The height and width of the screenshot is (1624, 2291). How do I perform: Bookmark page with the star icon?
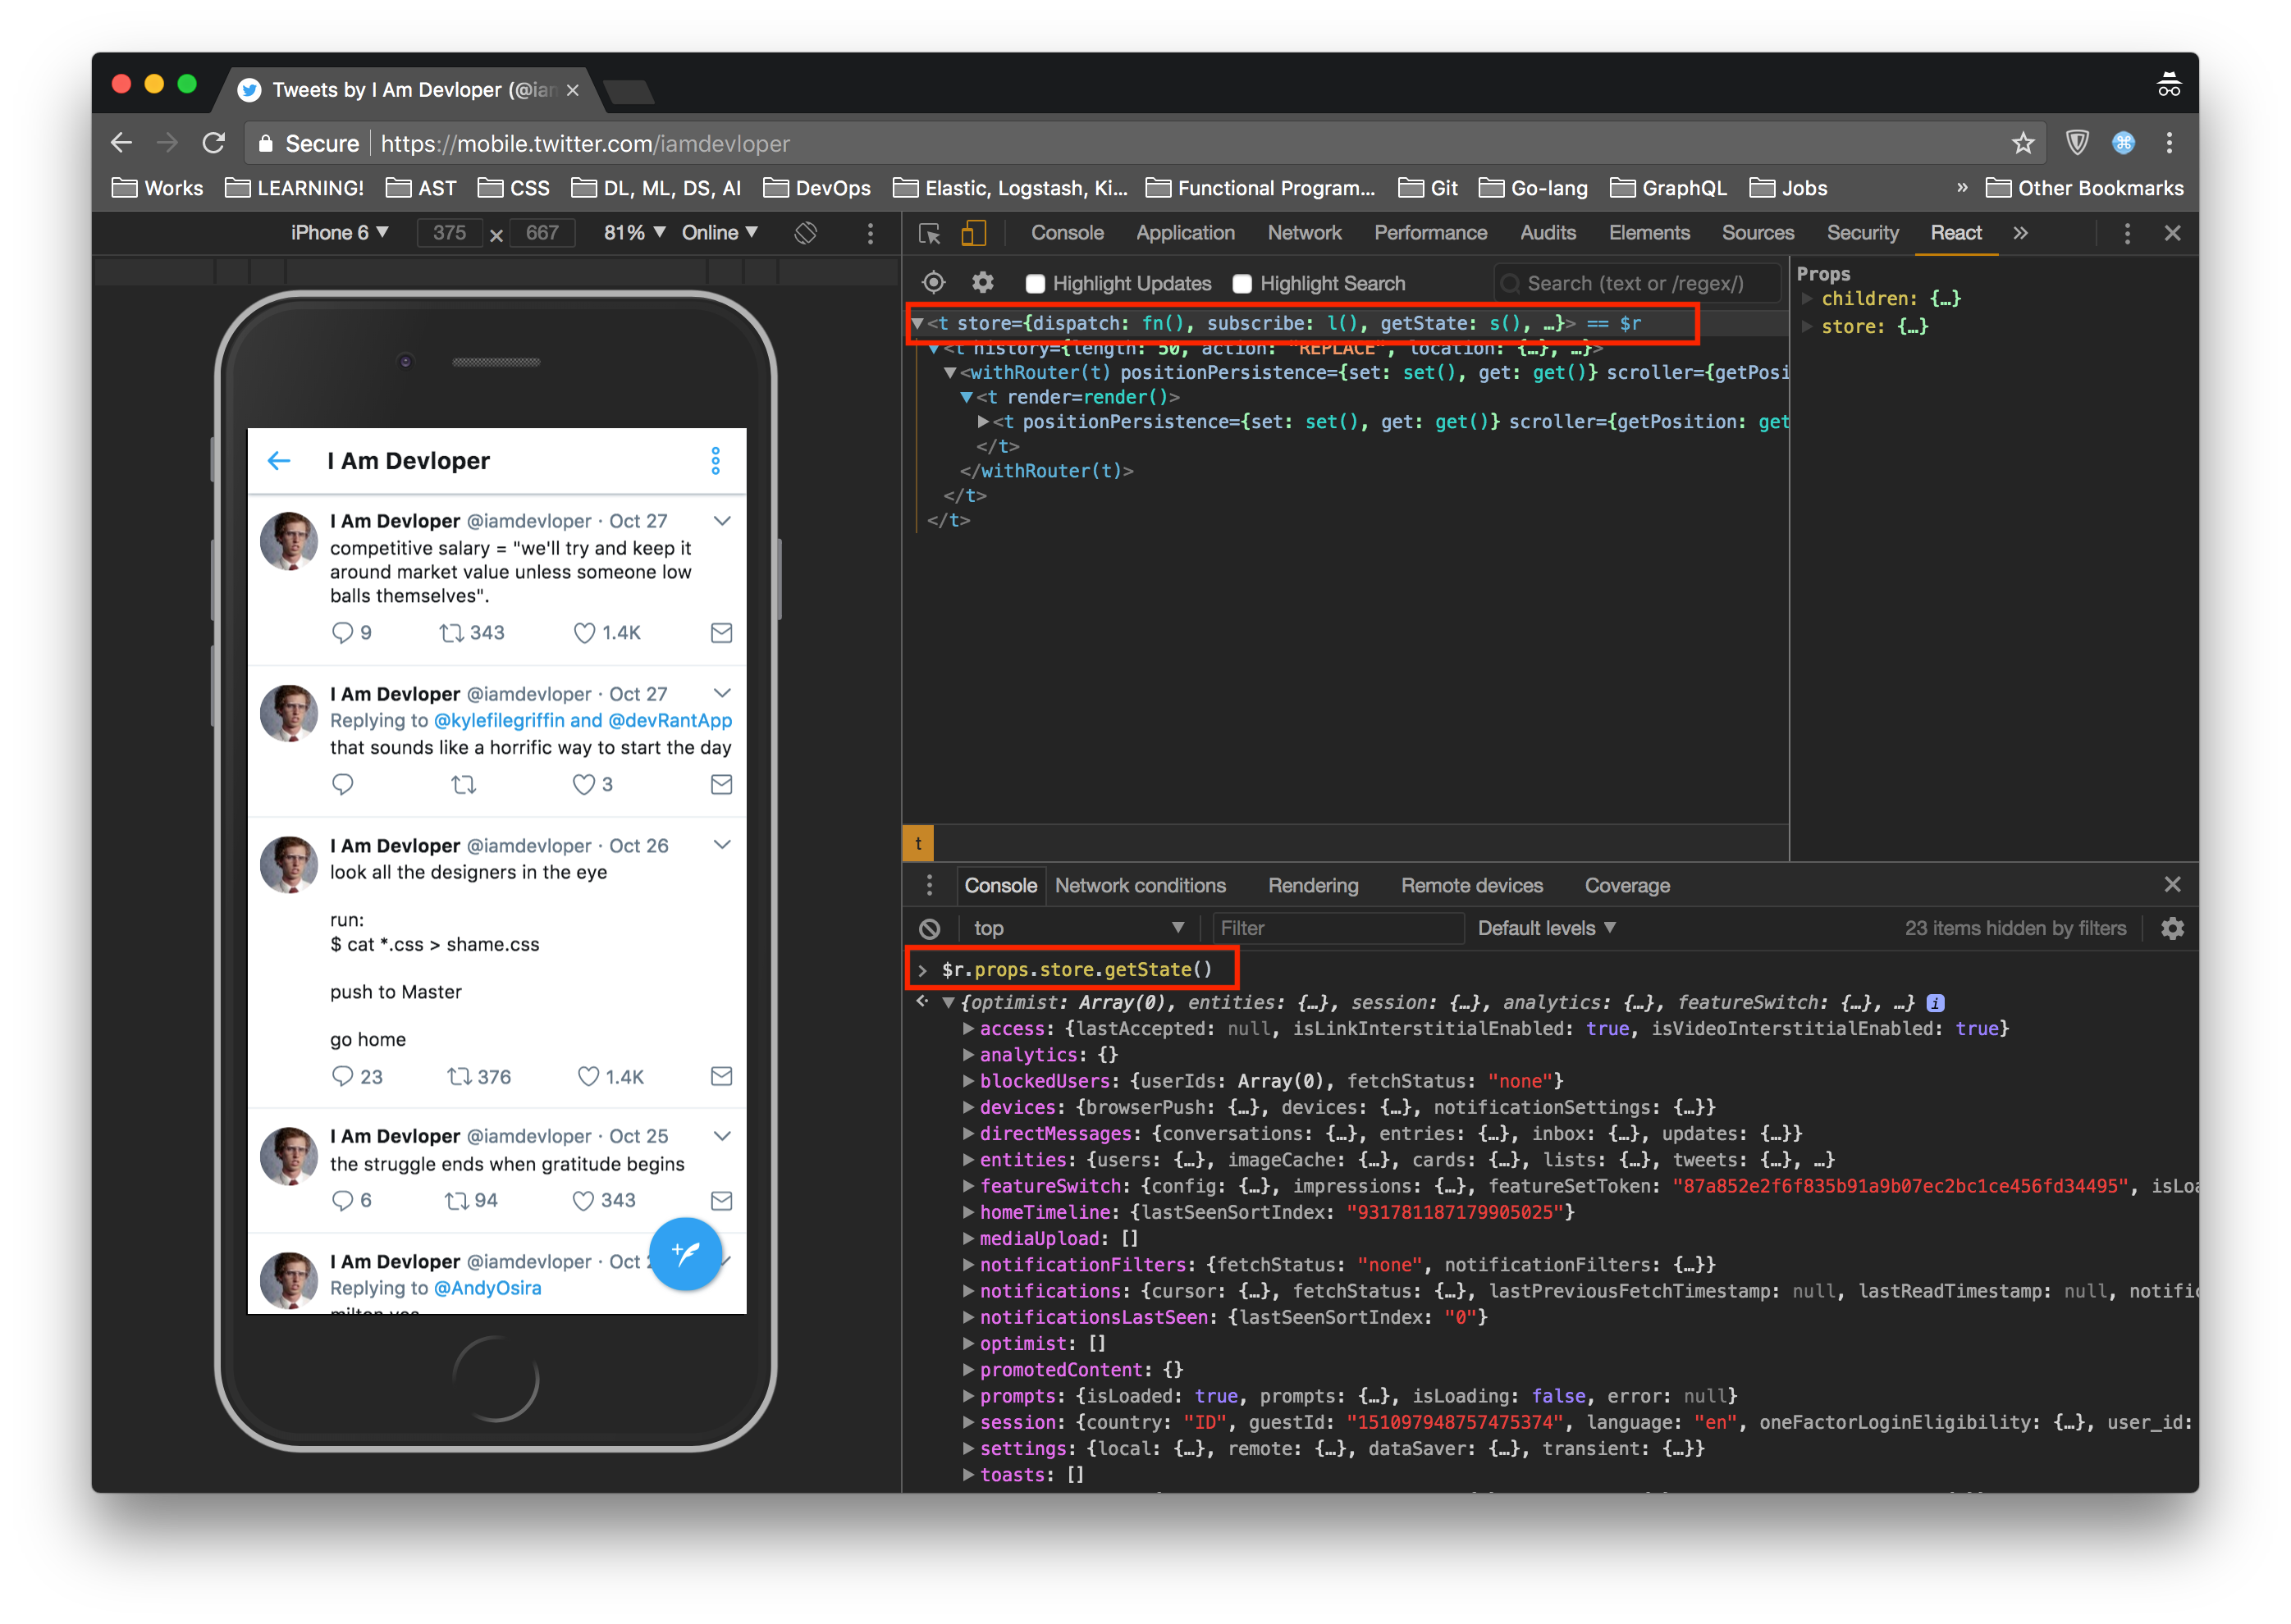pos(2022,143)
